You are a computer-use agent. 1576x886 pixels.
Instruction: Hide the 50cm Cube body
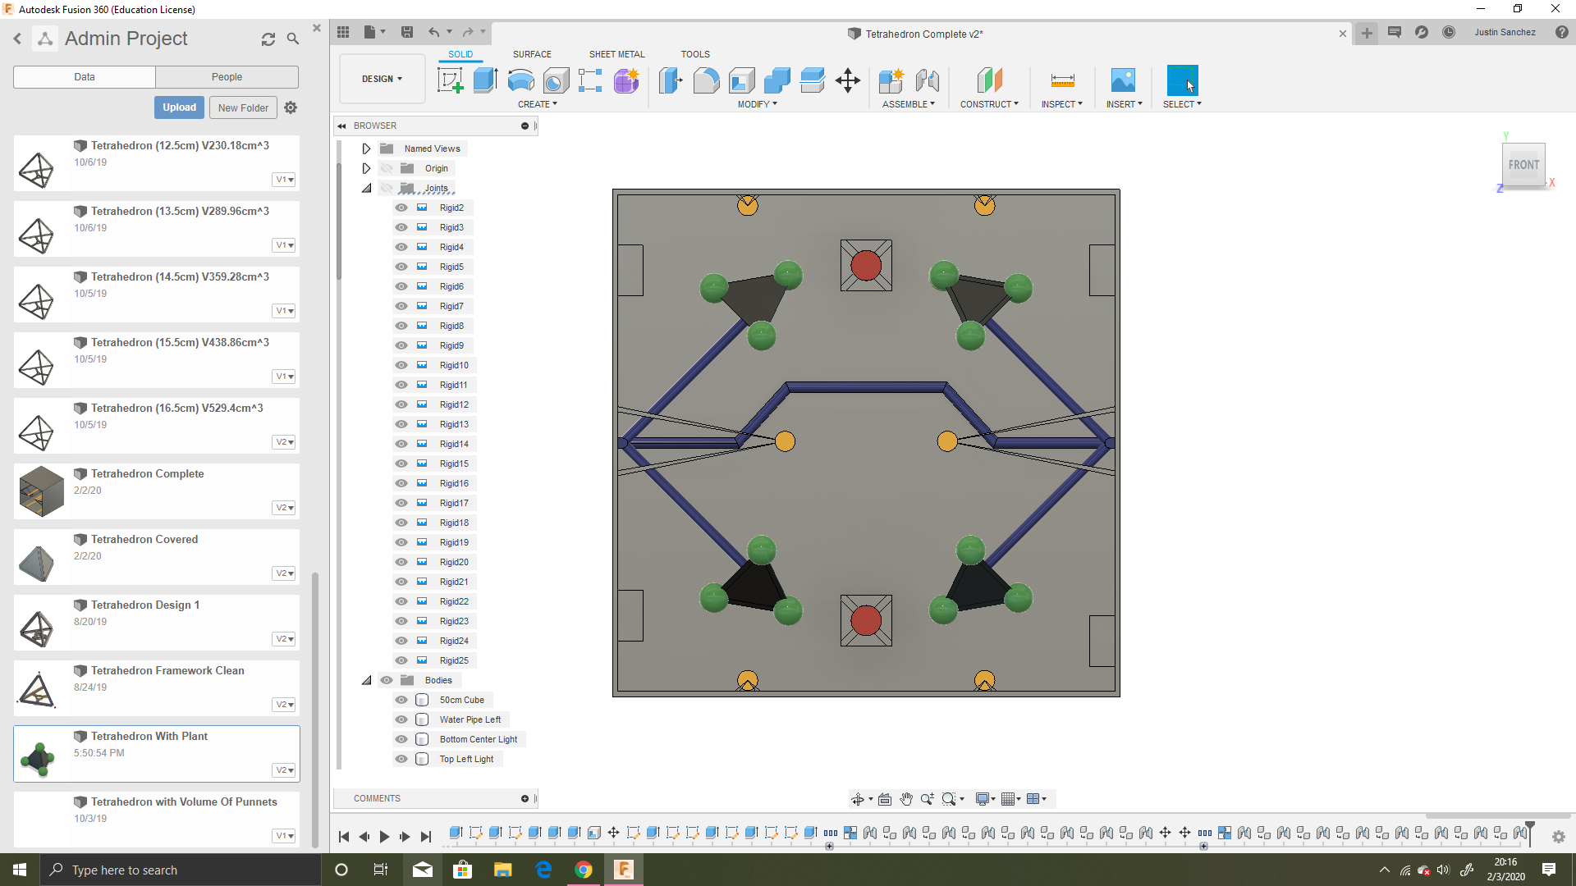tap(401, 700)
